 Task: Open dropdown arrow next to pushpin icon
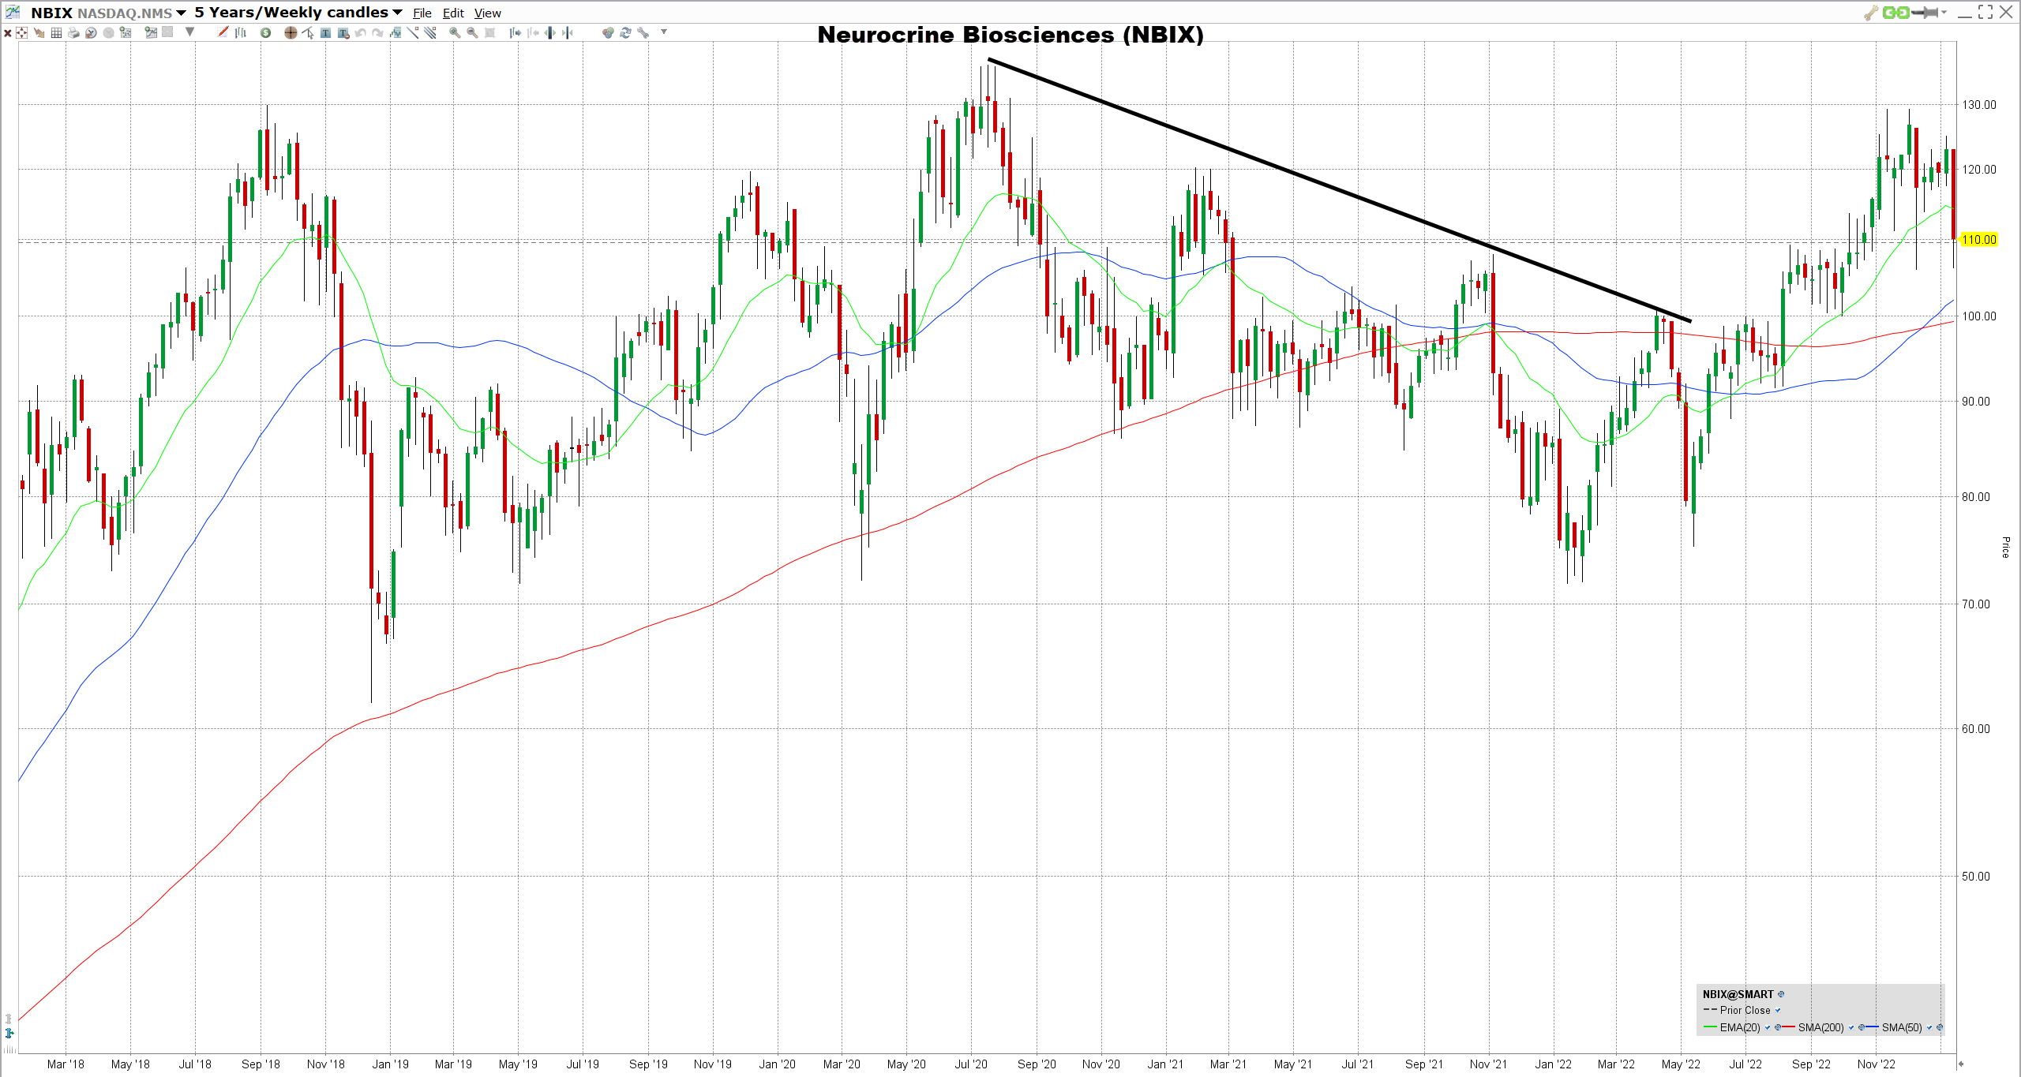1944,12
